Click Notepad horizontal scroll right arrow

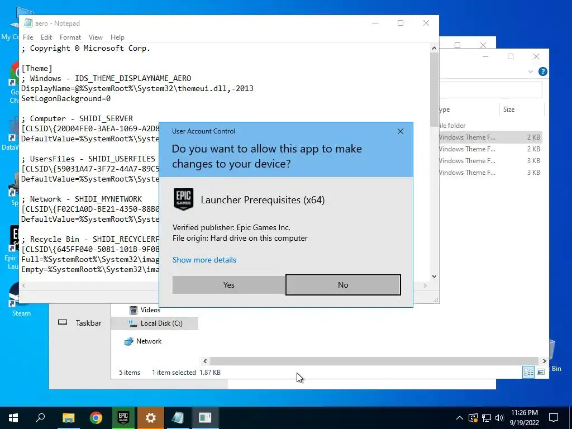point(425,285)
